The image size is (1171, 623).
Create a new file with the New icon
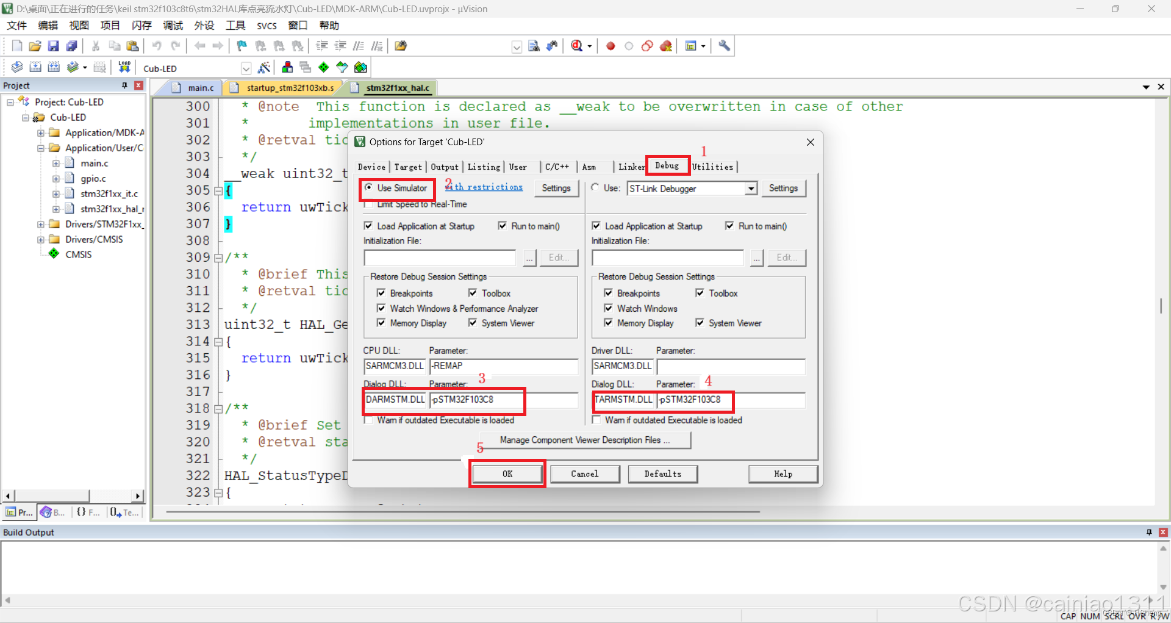tap(17, 46)
